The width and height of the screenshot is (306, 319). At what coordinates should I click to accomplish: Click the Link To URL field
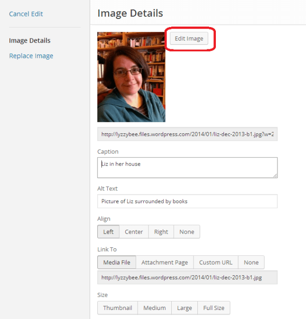click(187, 277)
